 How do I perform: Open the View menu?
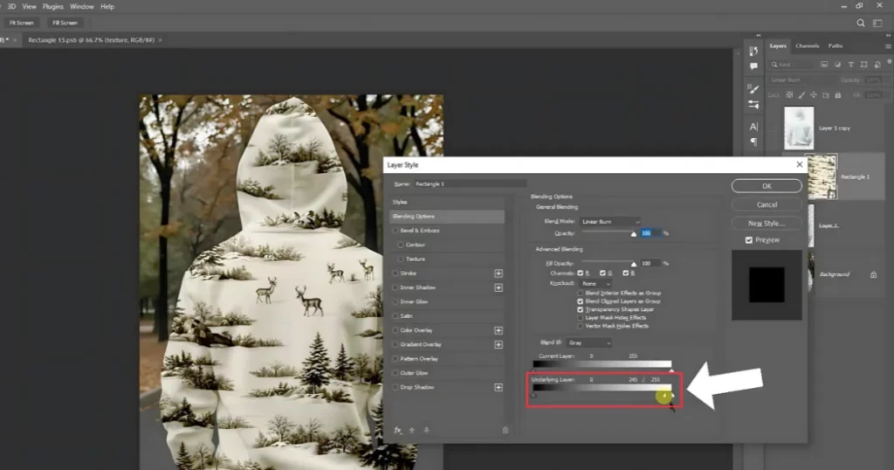(x=29, y=7)
